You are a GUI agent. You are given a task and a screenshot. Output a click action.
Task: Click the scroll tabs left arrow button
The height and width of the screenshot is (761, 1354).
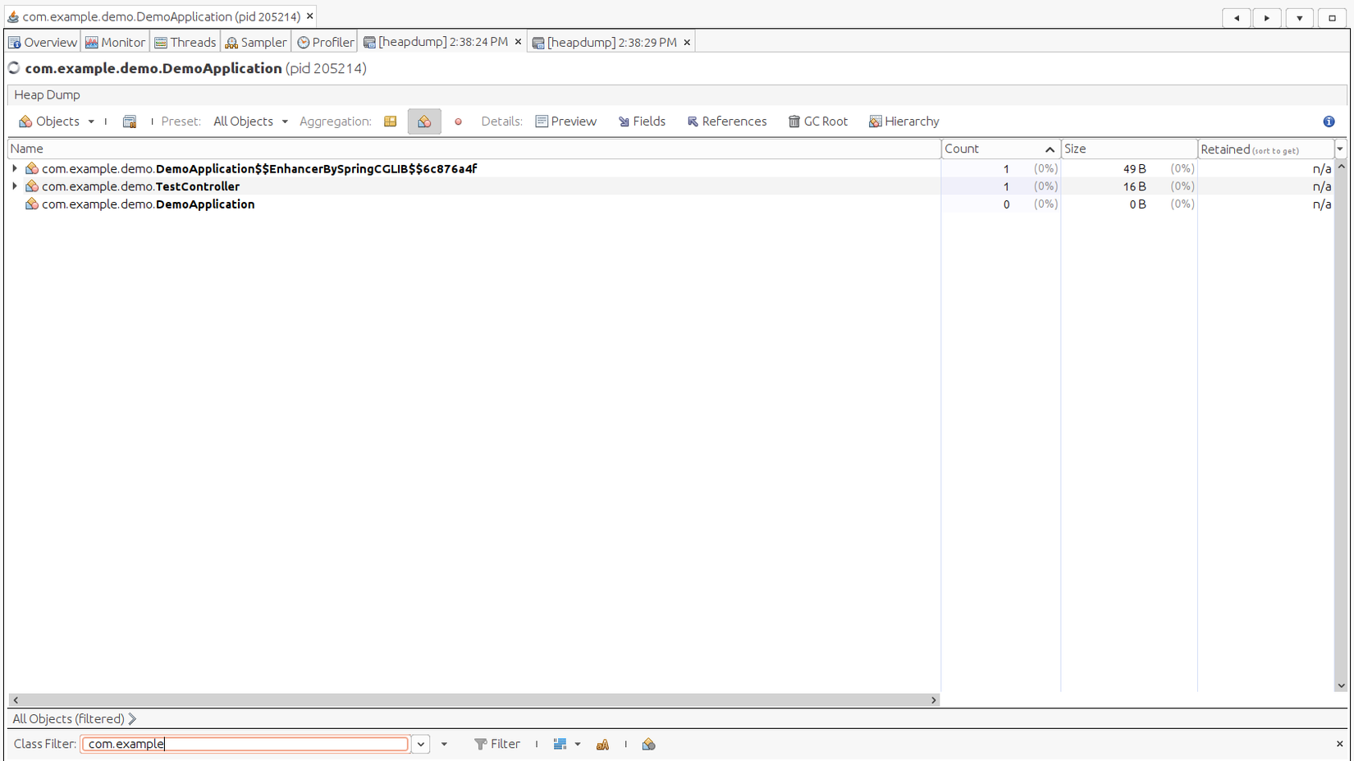[1237, 18]
